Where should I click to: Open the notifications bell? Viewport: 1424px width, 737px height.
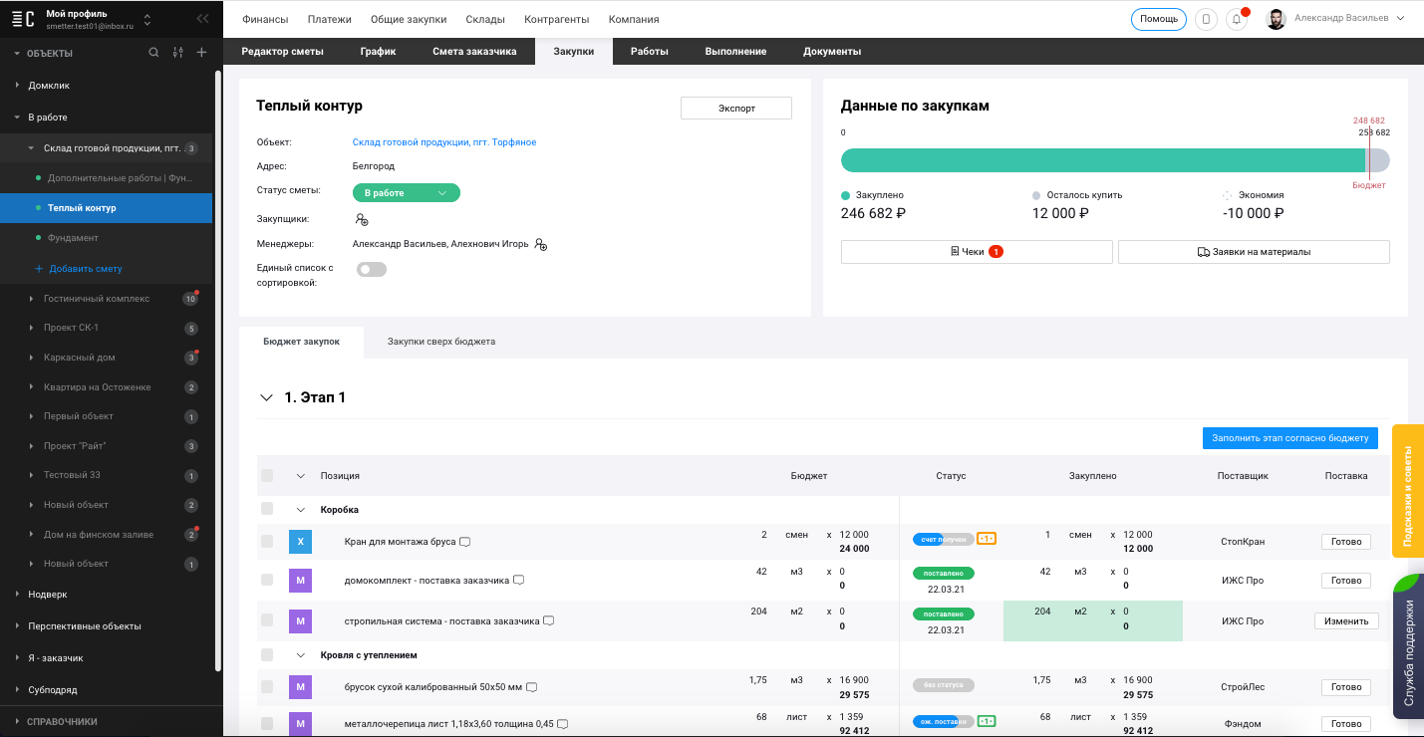point(1237,19)
